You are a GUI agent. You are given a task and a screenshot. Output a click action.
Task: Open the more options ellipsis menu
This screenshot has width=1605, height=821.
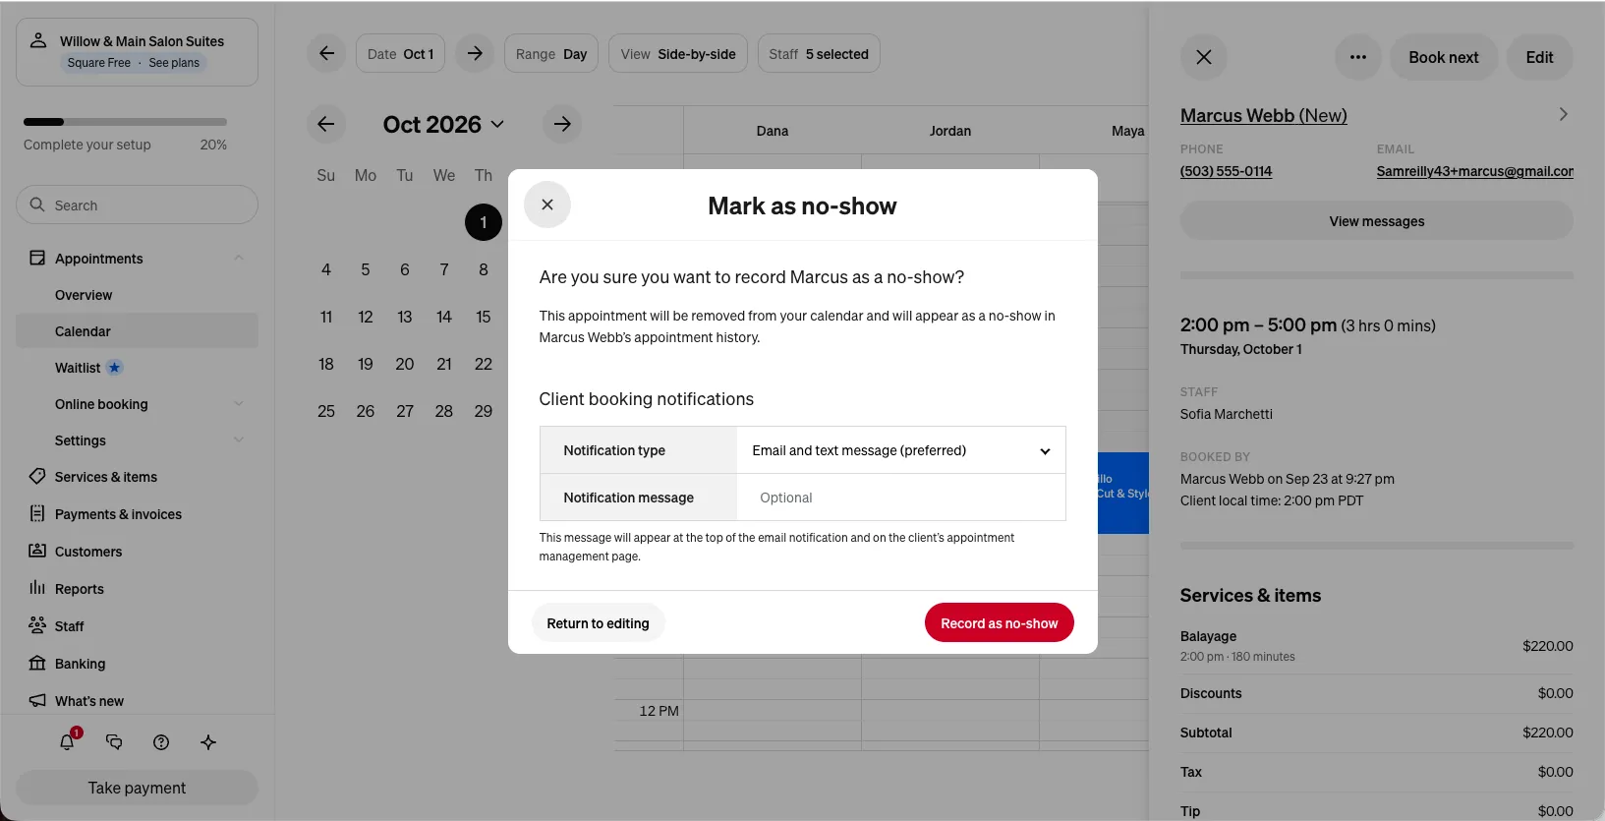coord(1358,57)
